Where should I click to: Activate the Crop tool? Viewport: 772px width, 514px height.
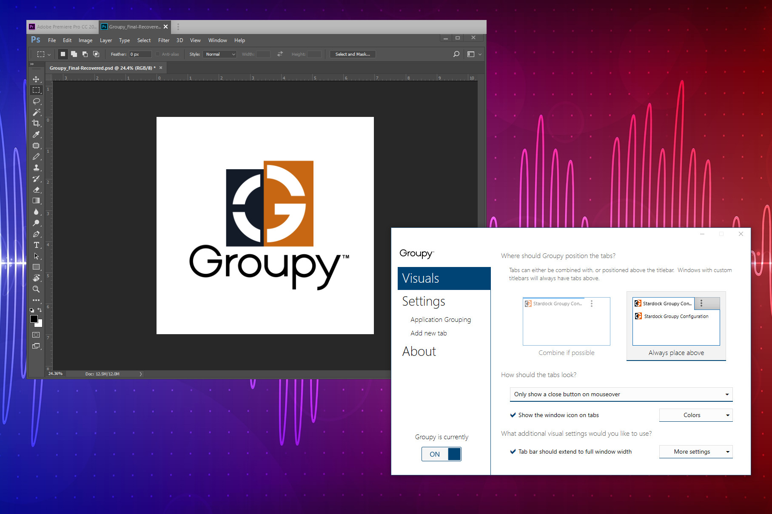pyautogui.click(x=36, y=123)
